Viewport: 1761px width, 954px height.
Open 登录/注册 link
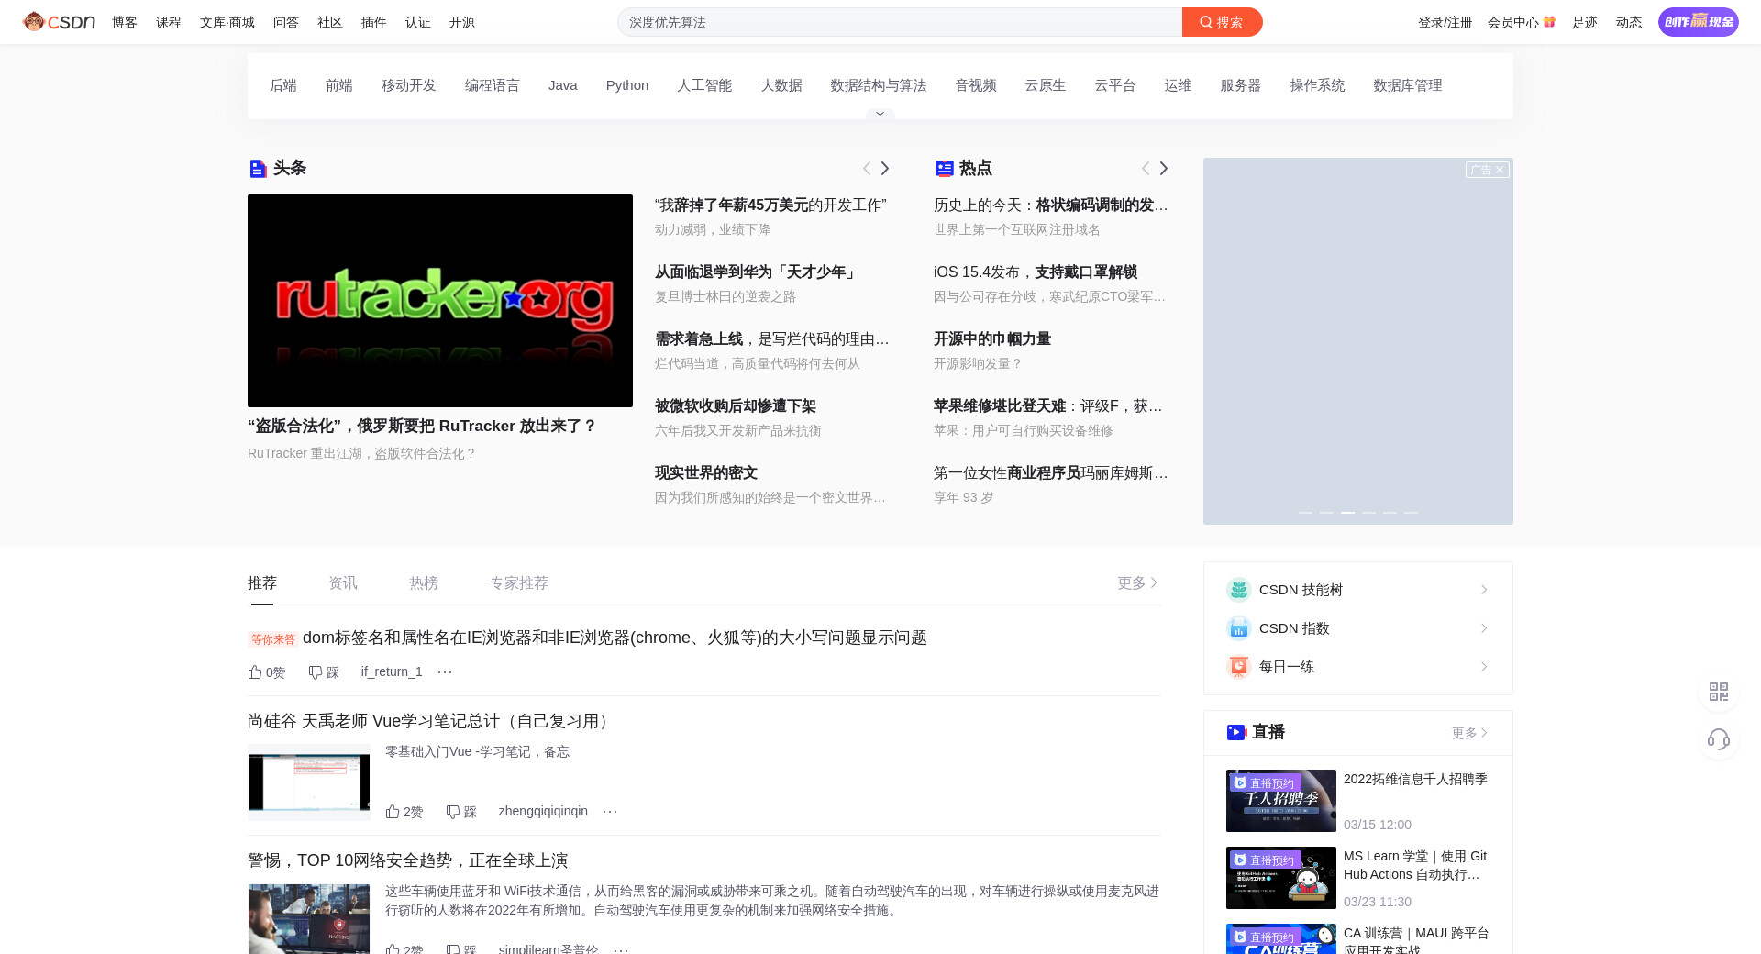[x=1445, y=22]
